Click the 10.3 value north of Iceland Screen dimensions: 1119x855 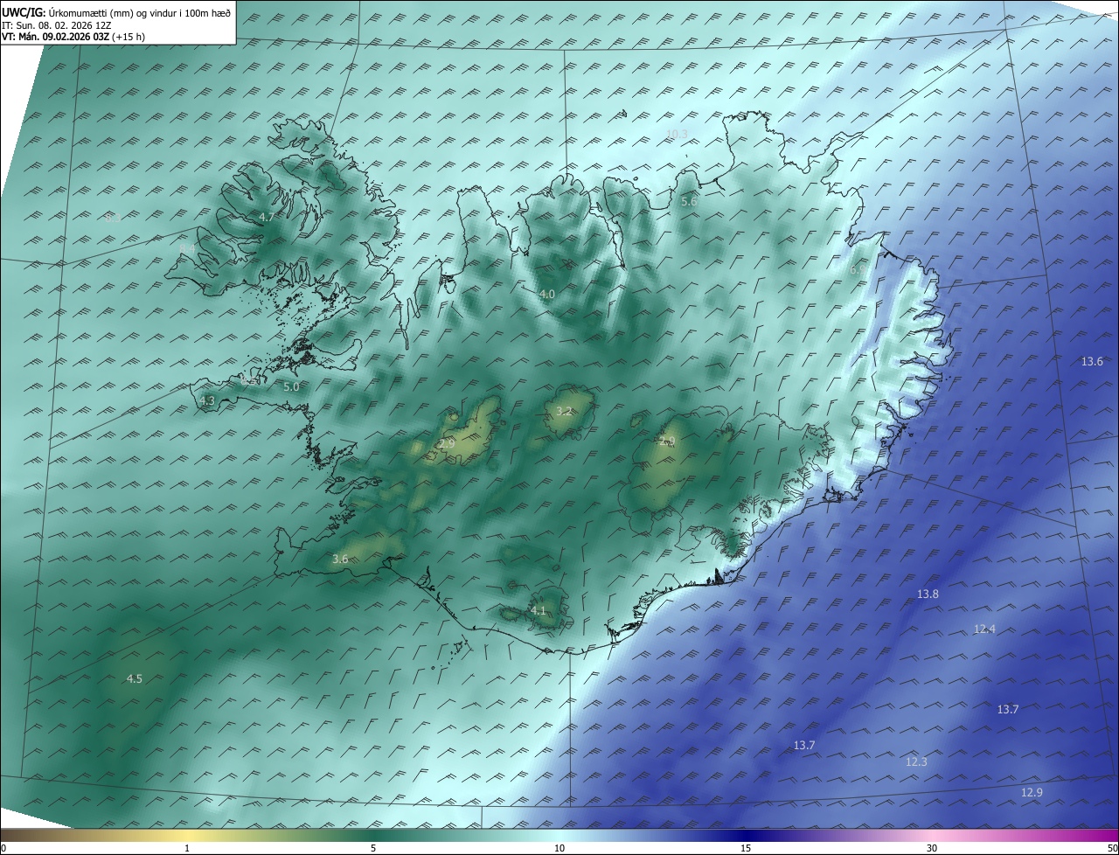(677, 134)
